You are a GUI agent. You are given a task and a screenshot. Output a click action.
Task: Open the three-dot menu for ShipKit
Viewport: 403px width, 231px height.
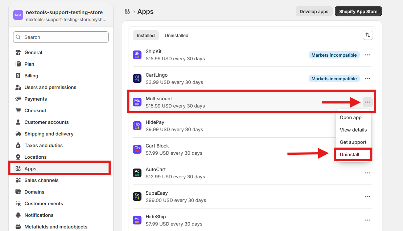[368, 55]
